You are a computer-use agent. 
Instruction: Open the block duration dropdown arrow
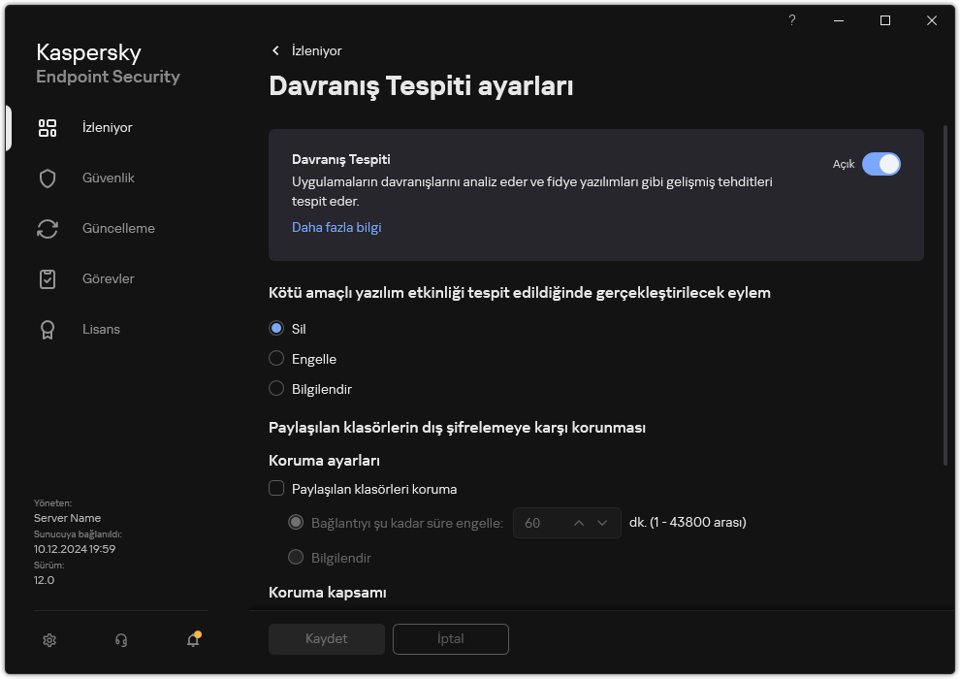(603, 522)
